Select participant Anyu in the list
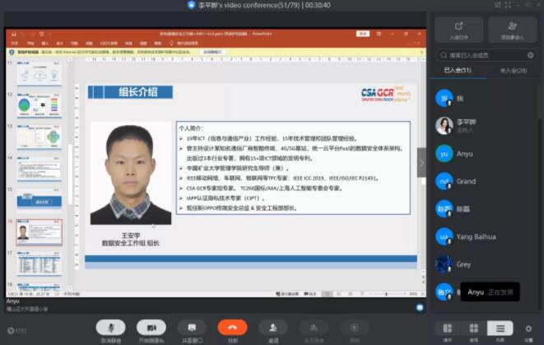 [486, 154]
